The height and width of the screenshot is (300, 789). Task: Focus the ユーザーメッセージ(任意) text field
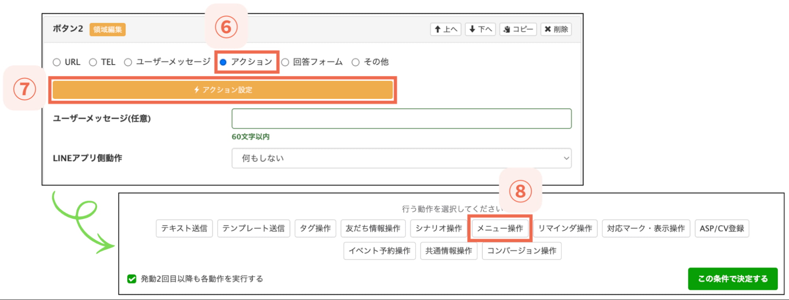[x=401, y=119]
